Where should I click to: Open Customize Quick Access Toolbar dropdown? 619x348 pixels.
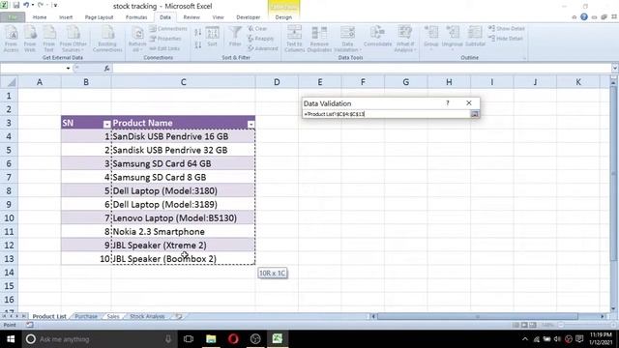coord(55,6)
